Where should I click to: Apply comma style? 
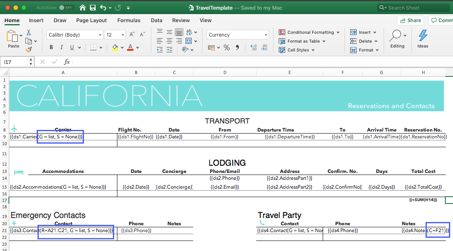click(x=237, y=47)
